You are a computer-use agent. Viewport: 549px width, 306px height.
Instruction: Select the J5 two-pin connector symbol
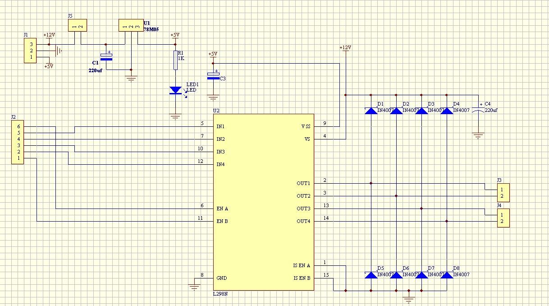(x=77, y=26)
